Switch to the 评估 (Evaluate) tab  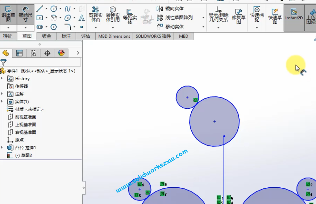click(86, 36)
